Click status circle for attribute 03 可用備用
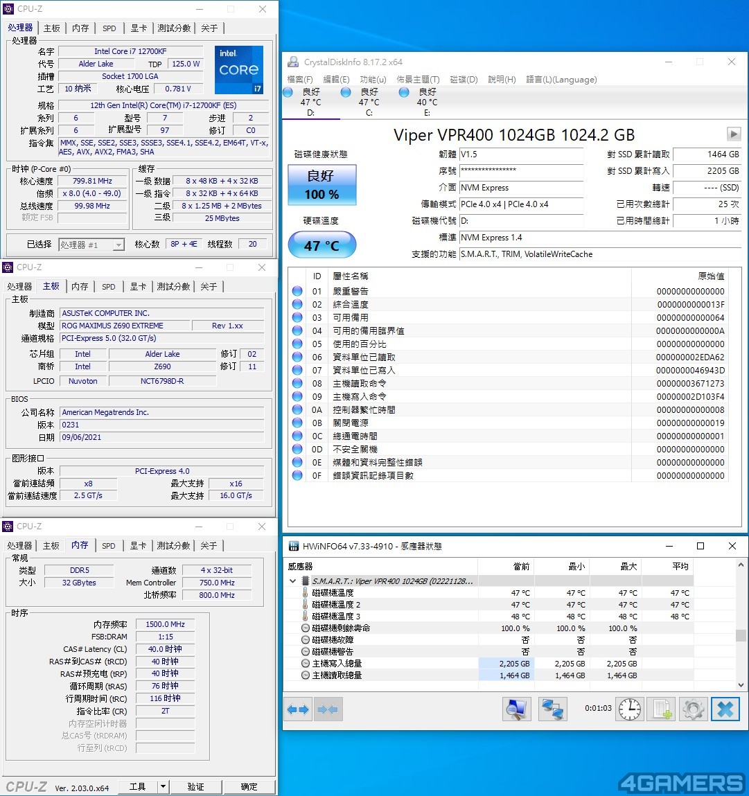This screenshot has width=749, height=796. [297, 317]
